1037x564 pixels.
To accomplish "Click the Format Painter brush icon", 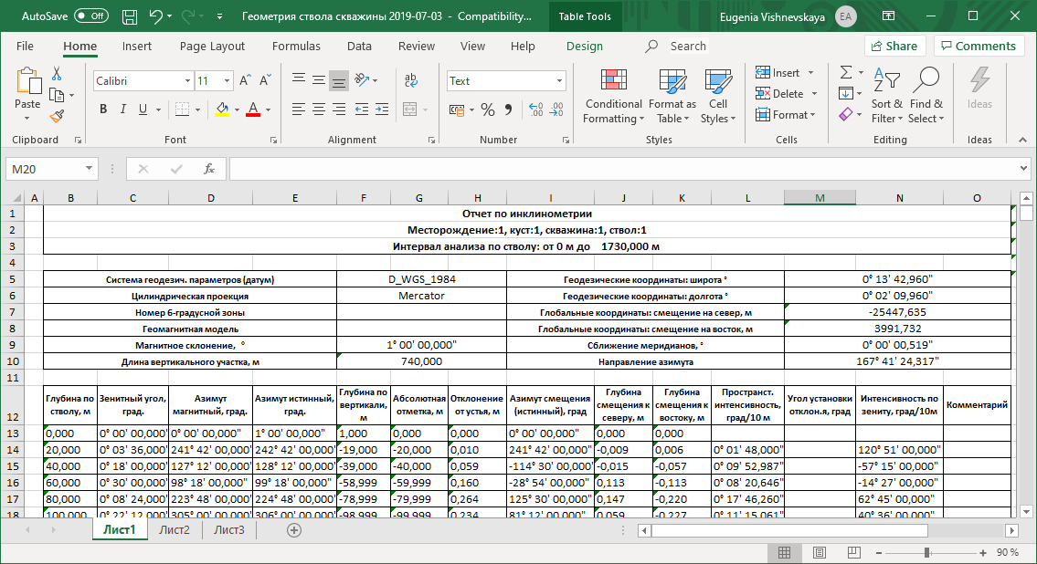I will point(57,116).
